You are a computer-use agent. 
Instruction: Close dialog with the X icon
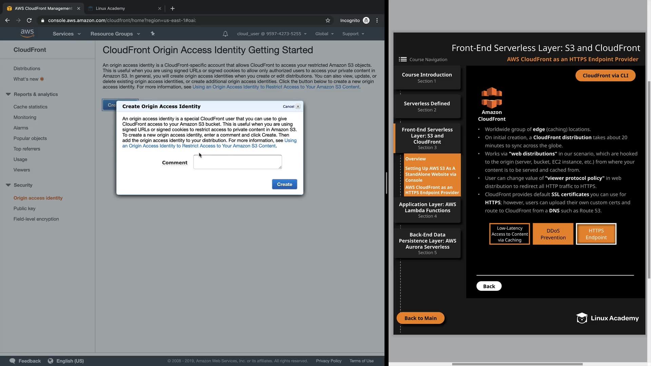298,106
